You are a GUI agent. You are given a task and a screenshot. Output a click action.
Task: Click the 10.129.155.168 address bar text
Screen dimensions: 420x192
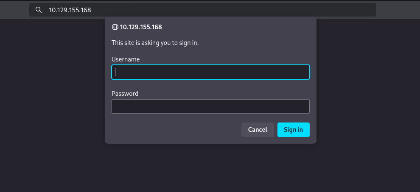70,10
